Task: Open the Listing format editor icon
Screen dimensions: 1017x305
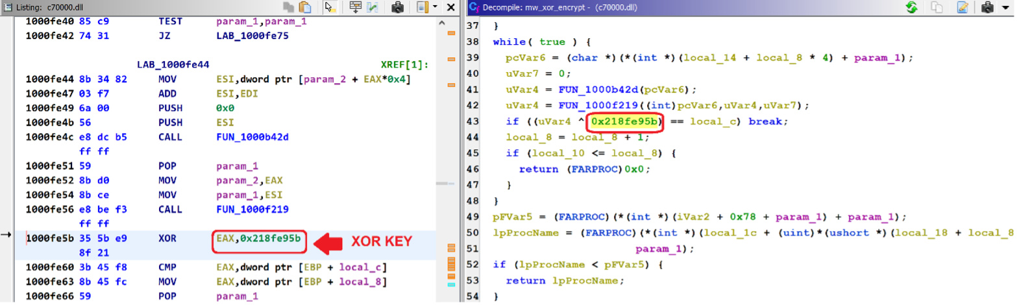Action: (422, 8)
